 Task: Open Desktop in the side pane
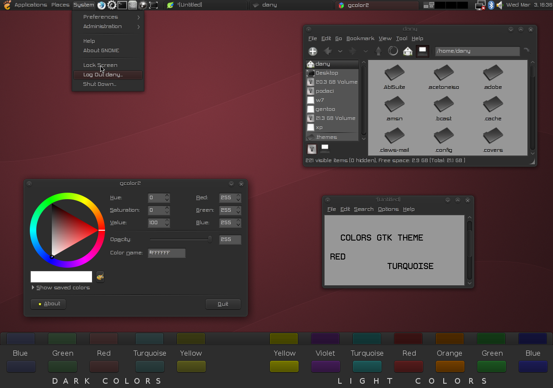pos(332,73)
